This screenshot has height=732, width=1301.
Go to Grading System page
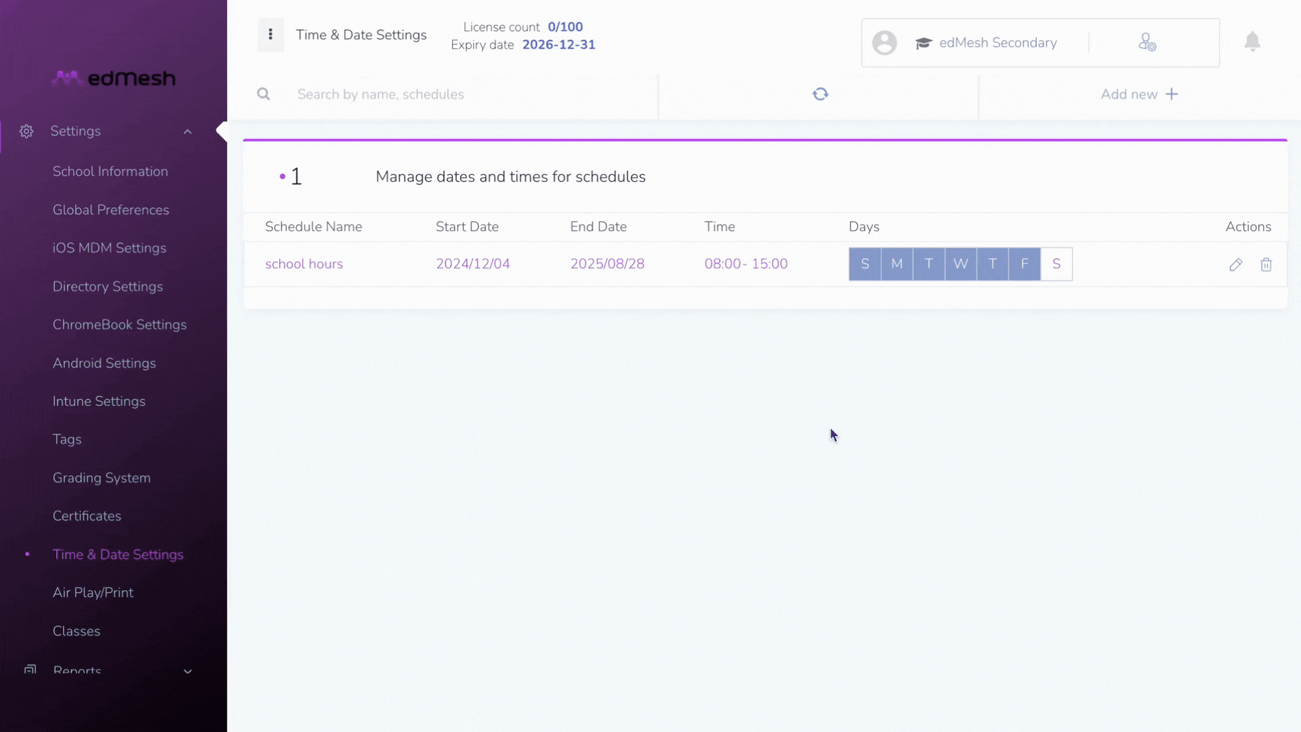pos(102,478)
